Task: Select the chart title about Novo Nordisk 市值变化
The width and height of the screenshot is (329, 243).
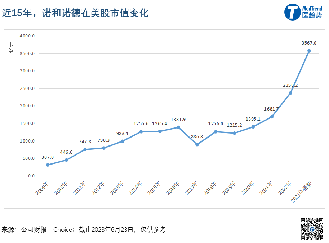Action: point(75,13)
